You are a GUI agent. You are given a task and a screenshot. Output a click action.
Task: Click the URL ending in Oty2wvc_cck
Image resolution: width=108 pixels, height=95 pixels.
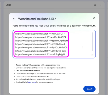[40, 51]
